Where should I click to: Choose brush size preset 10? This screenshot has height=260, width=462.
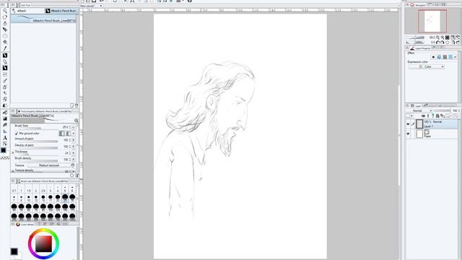[29, 198]
